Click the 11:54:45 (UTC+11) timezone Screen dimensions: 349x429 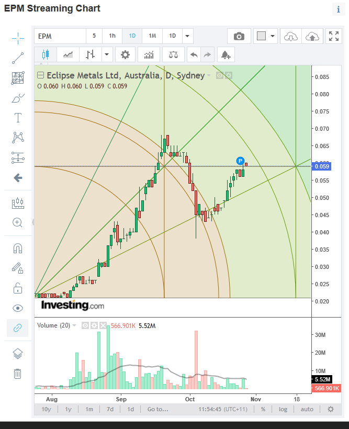tap(223, 409)
